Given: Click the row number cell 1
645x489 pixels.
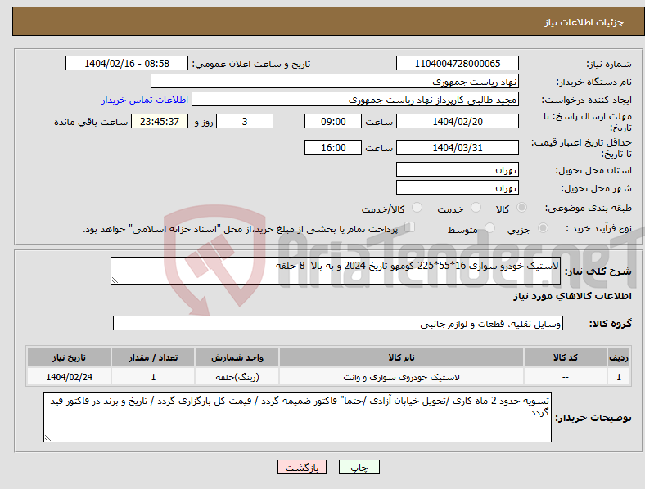Looking at the screenshot, I should (x=619, y=377).
